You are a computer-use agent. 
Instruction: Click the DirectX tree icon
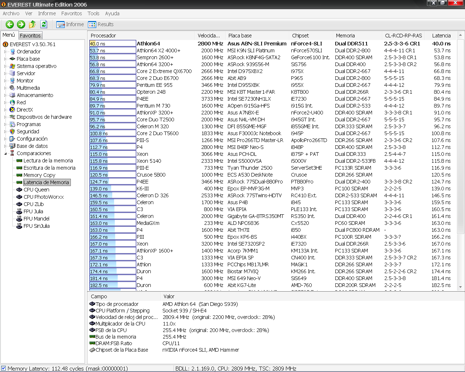12,110
